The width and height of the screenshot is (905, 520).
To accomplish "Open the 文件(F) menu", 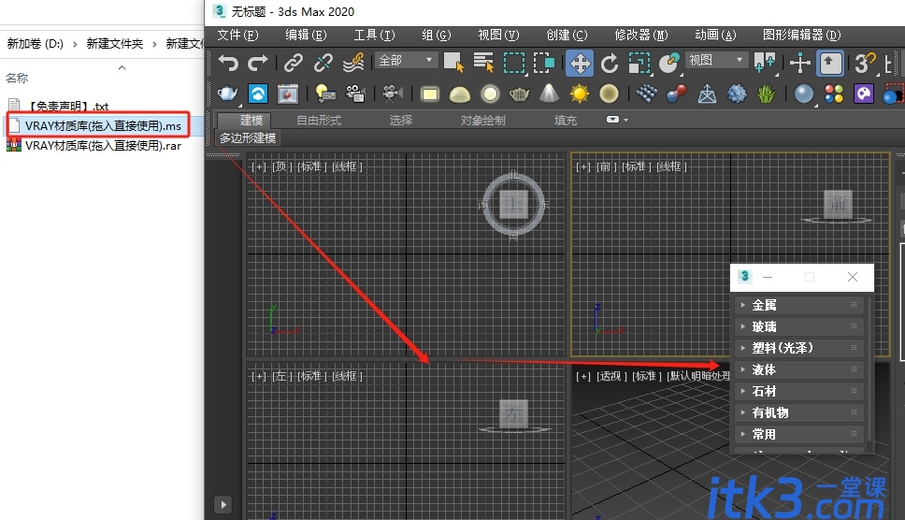I will click(x=237, y=35).
